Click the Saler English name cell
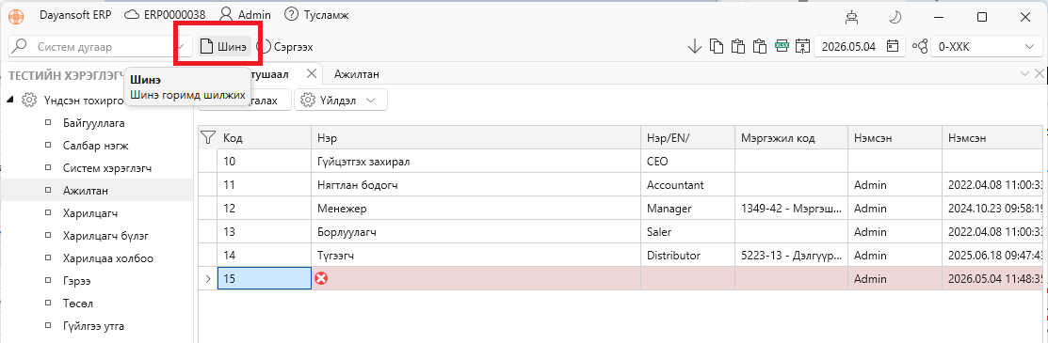The width and height of the screenshot is (1048, 343). point(688,231)
